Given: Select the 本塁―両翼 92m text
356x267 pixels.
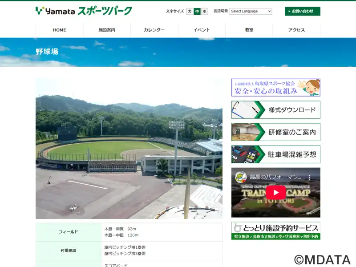Looking at the screenshot, I should [x=120, y=229].
